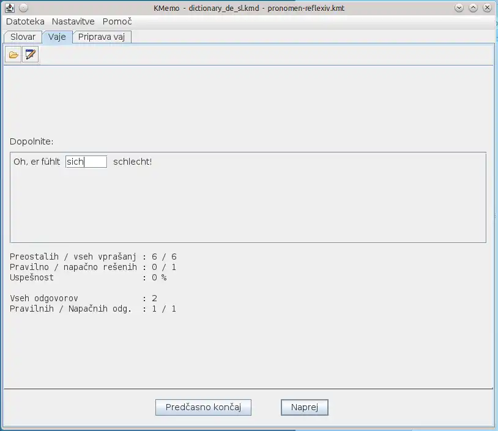Click the round pin button in title bar
The height and width of the screenshot is (431, 498).
(23, 8)
